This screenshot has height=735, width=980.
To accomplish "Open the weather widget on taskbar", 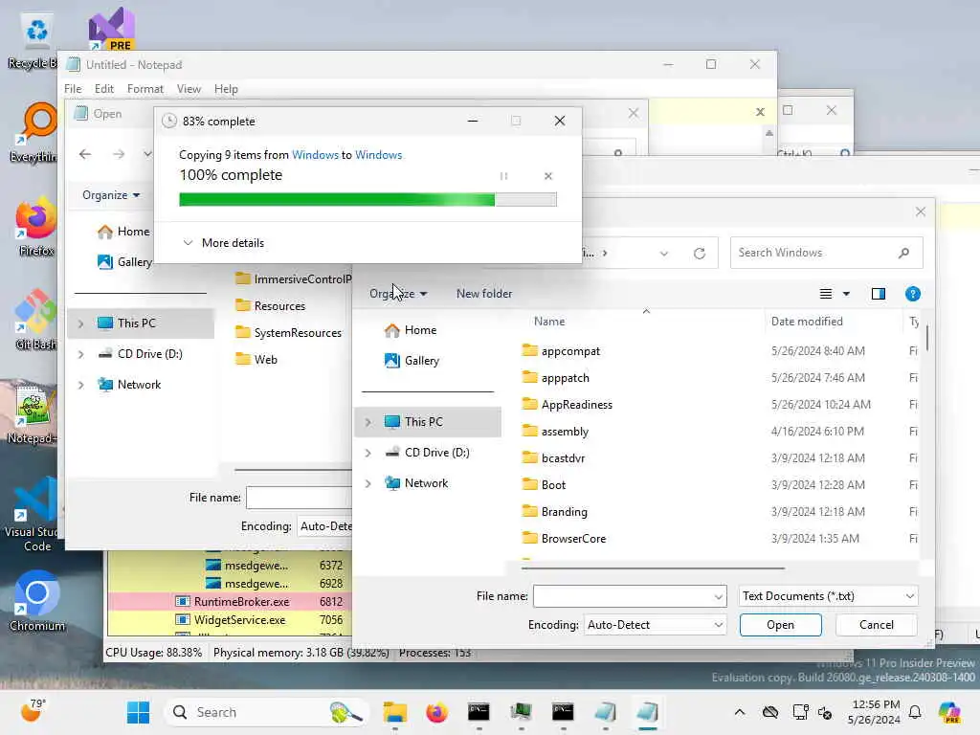I will 33,711.
